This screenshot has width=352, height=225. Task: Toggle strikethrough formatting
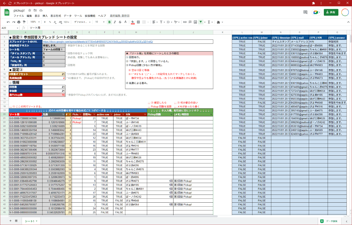[x=120, y=22]
